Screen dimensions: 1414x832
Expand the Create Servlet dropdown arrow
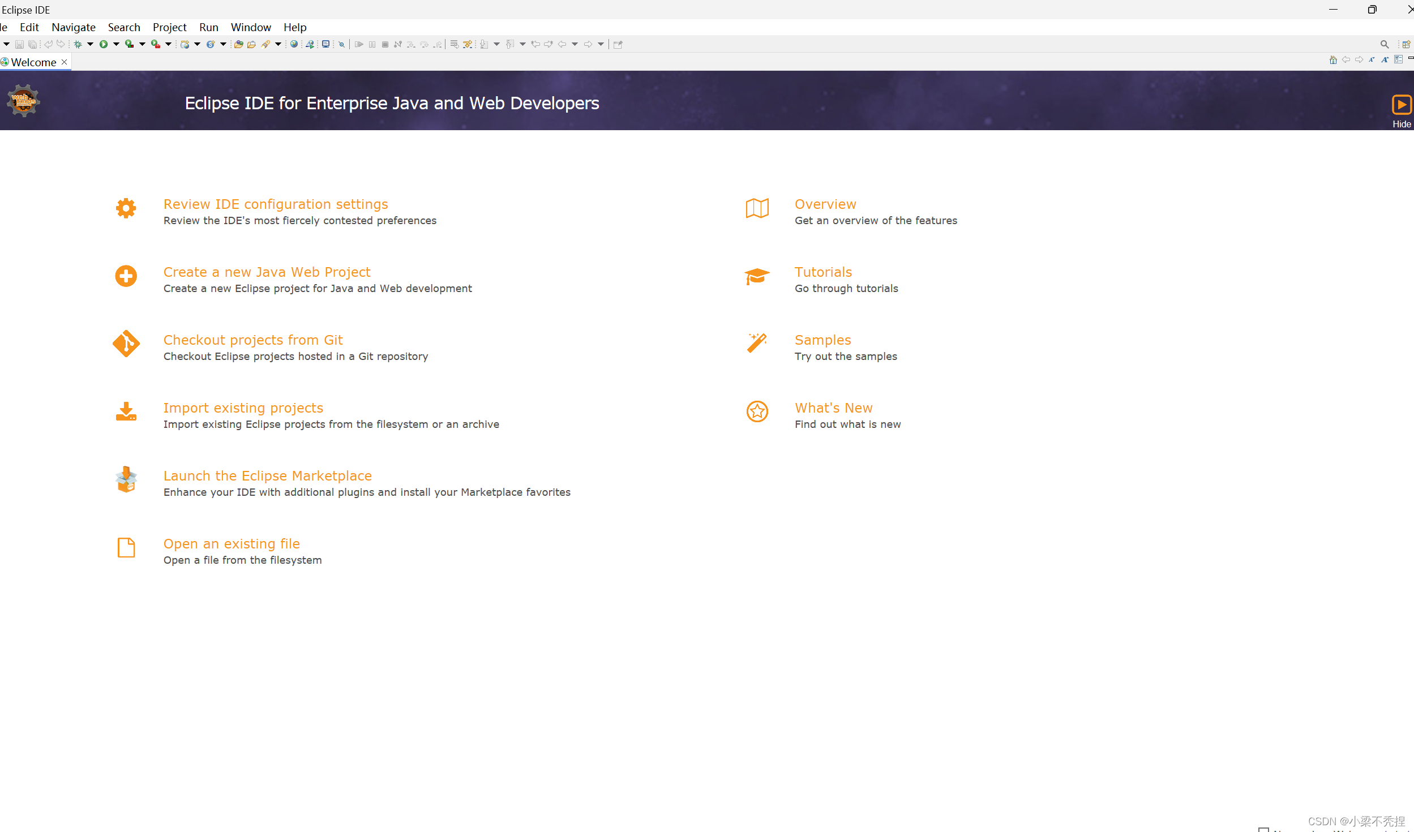pos(223,44)
